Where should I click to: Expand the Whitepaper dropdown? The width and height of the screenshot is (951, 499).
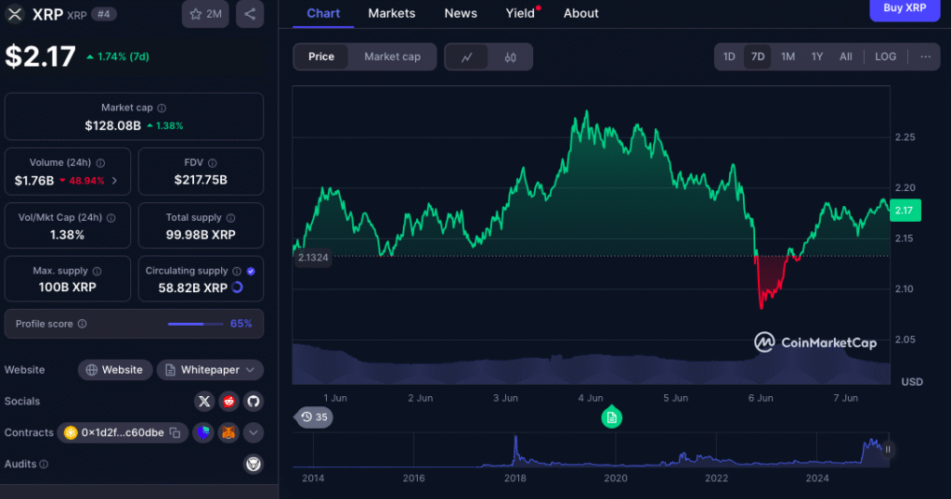pyautogui.click(x=210, y=370)
